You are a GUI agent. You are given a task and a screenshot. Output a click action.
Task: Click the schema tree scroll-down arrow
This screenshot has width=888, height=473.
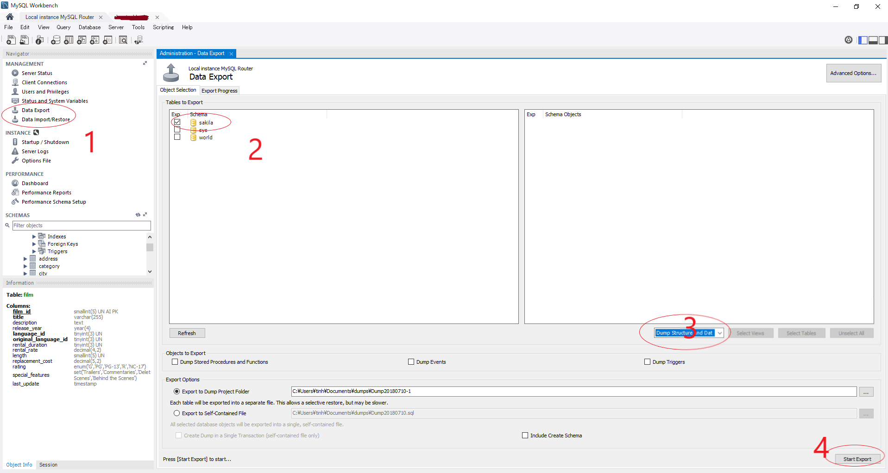pyautogui.click(x=150, y=272)
